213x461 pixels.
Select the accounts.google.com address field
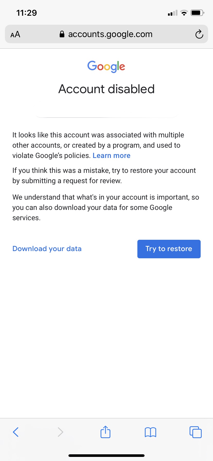pos(106,34)
